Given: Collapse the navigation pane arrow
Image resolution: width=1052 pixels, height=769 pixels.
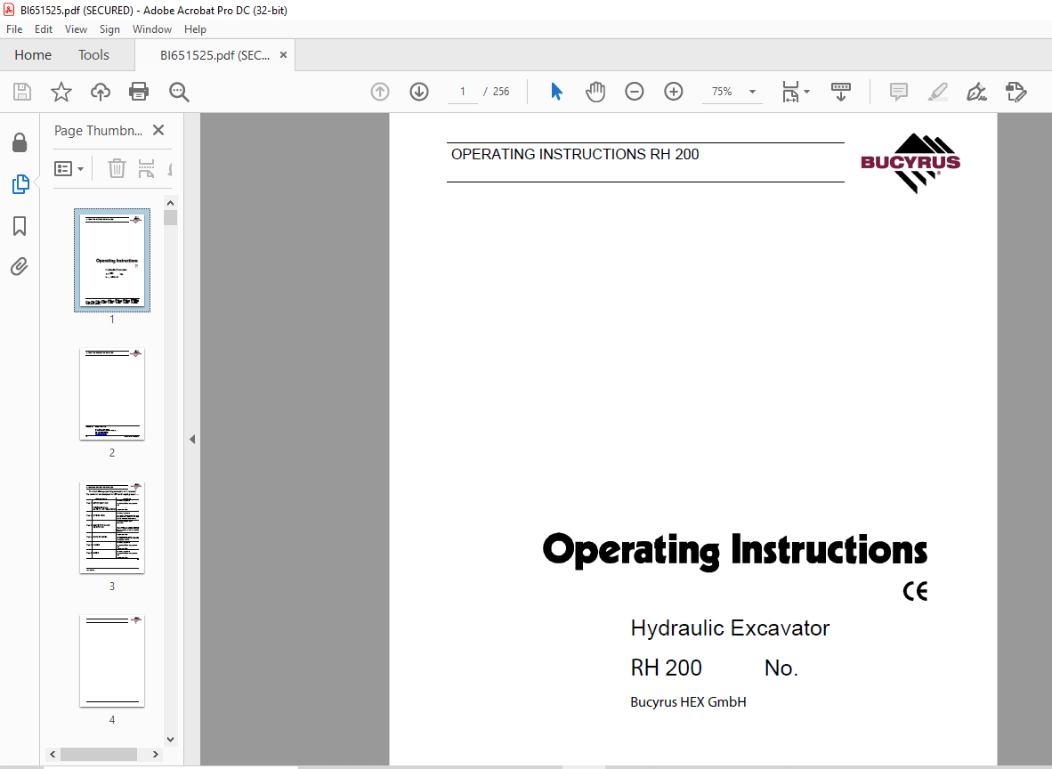Looking at the screenshot, I should click(x=191, y=439).
